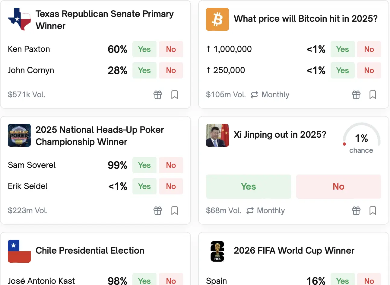Bookmark the Xi Jinping market
Screen dimensions: 390x285
pyautogui.click(x=373, y=210)
